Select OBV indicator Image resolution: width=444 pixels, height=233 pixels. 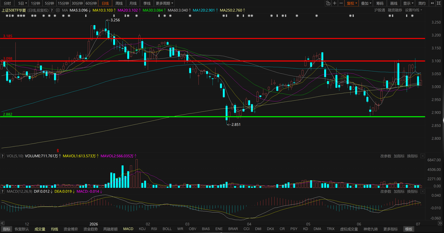tap(192, 229)
